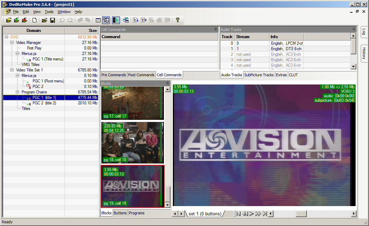Select thumbnail pg 18, cell 18
Screen dimensions: 369x226
133,143
